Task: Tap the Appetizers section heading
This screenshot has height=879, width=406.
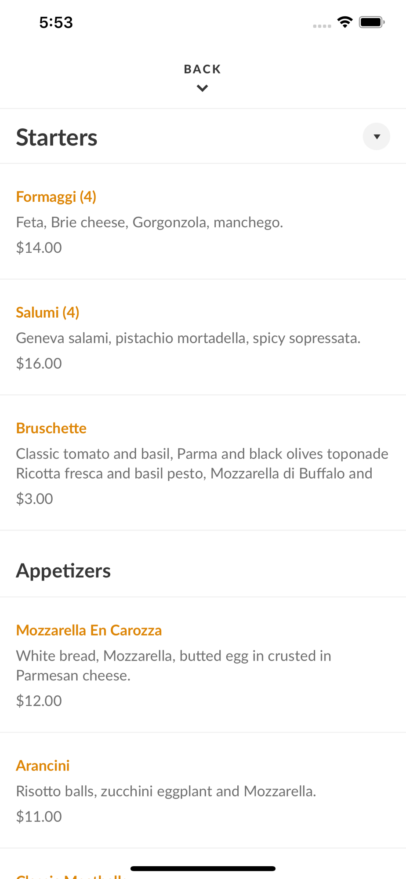Action: (x=63, y=570)
